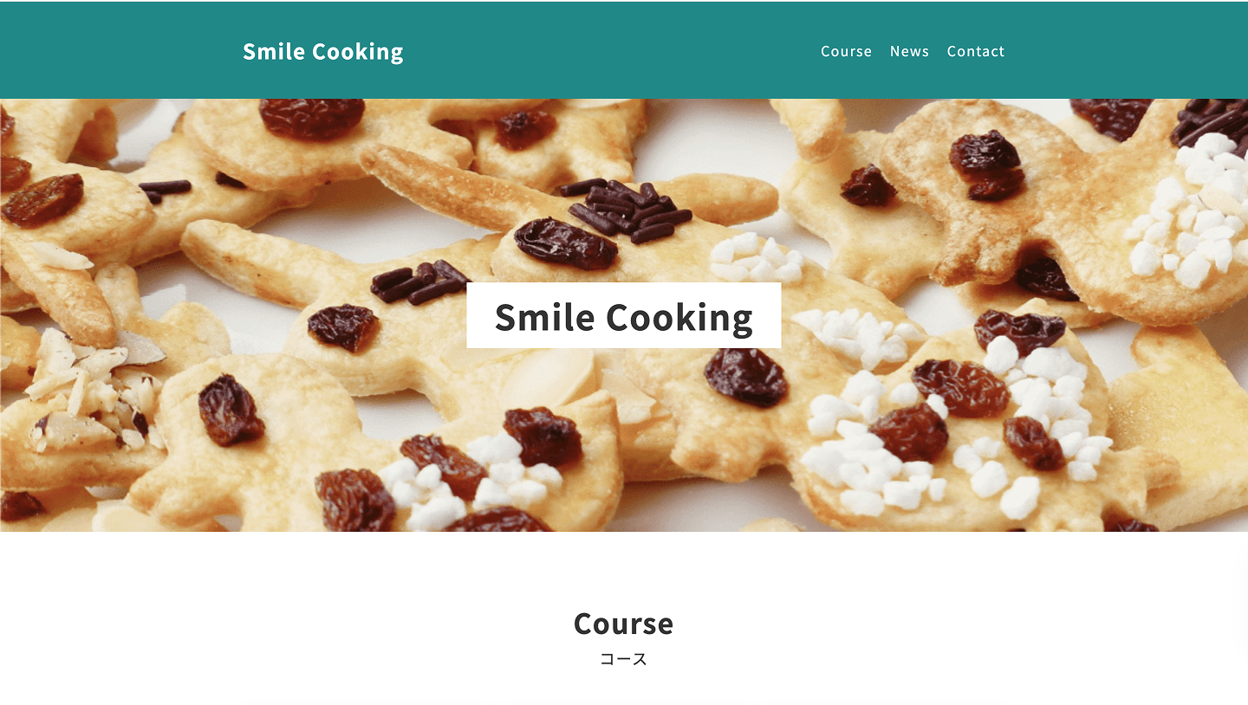Click the two raisins on the top-right cookie
The width and height of the screenshot is (1248, 705).
tap(986, 165)
